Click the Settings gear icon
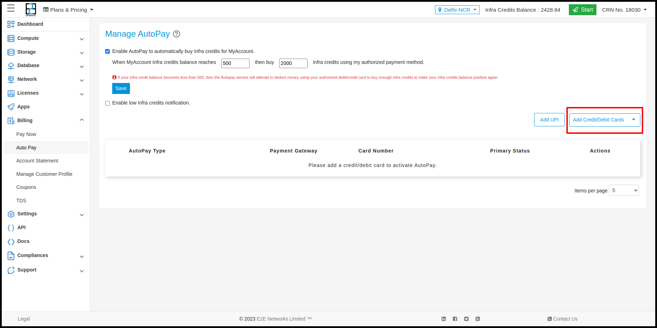 point(11,214)
